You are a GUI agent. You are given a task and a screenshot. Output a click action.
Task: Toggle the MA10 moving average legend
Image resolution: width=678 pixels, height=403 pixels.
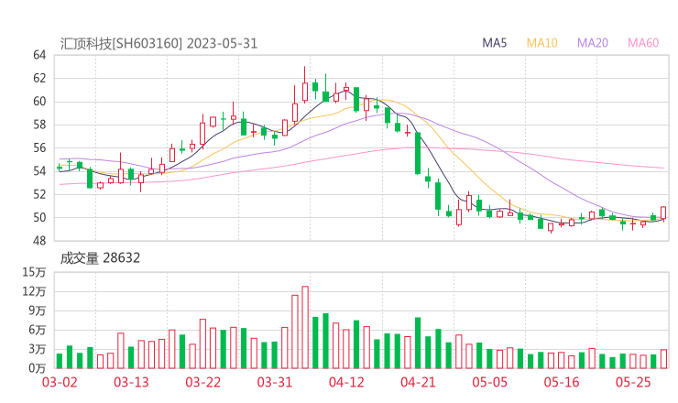pos(542,43)
